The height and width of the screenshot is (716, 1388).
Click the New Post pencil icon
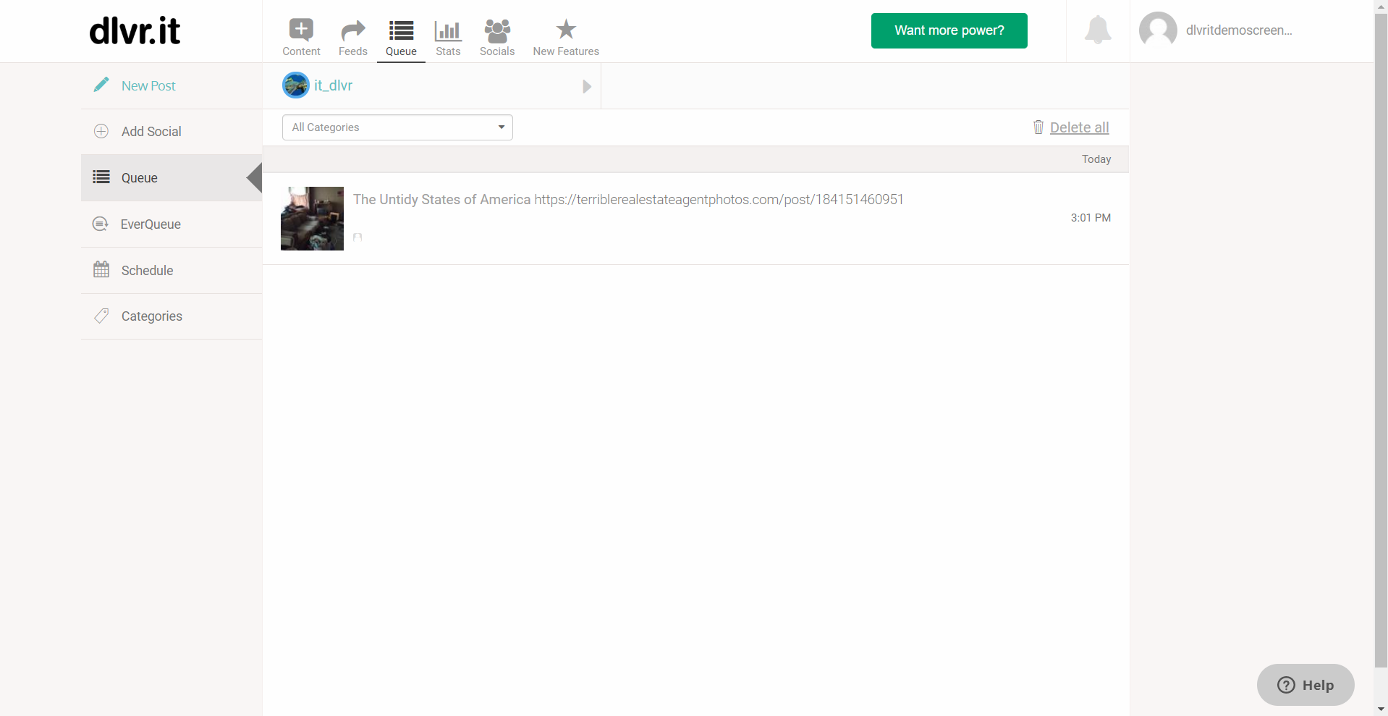(101, 85)
